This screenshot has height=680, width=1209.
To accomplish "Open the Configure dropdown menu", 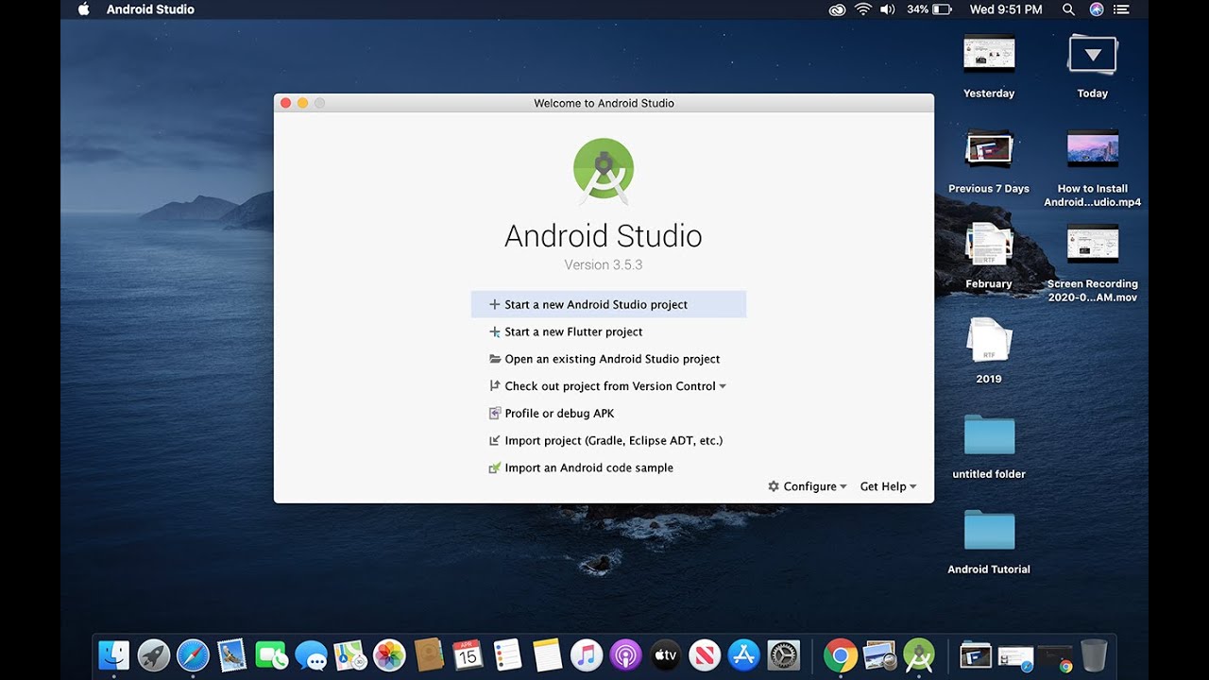I will [808, 486].
